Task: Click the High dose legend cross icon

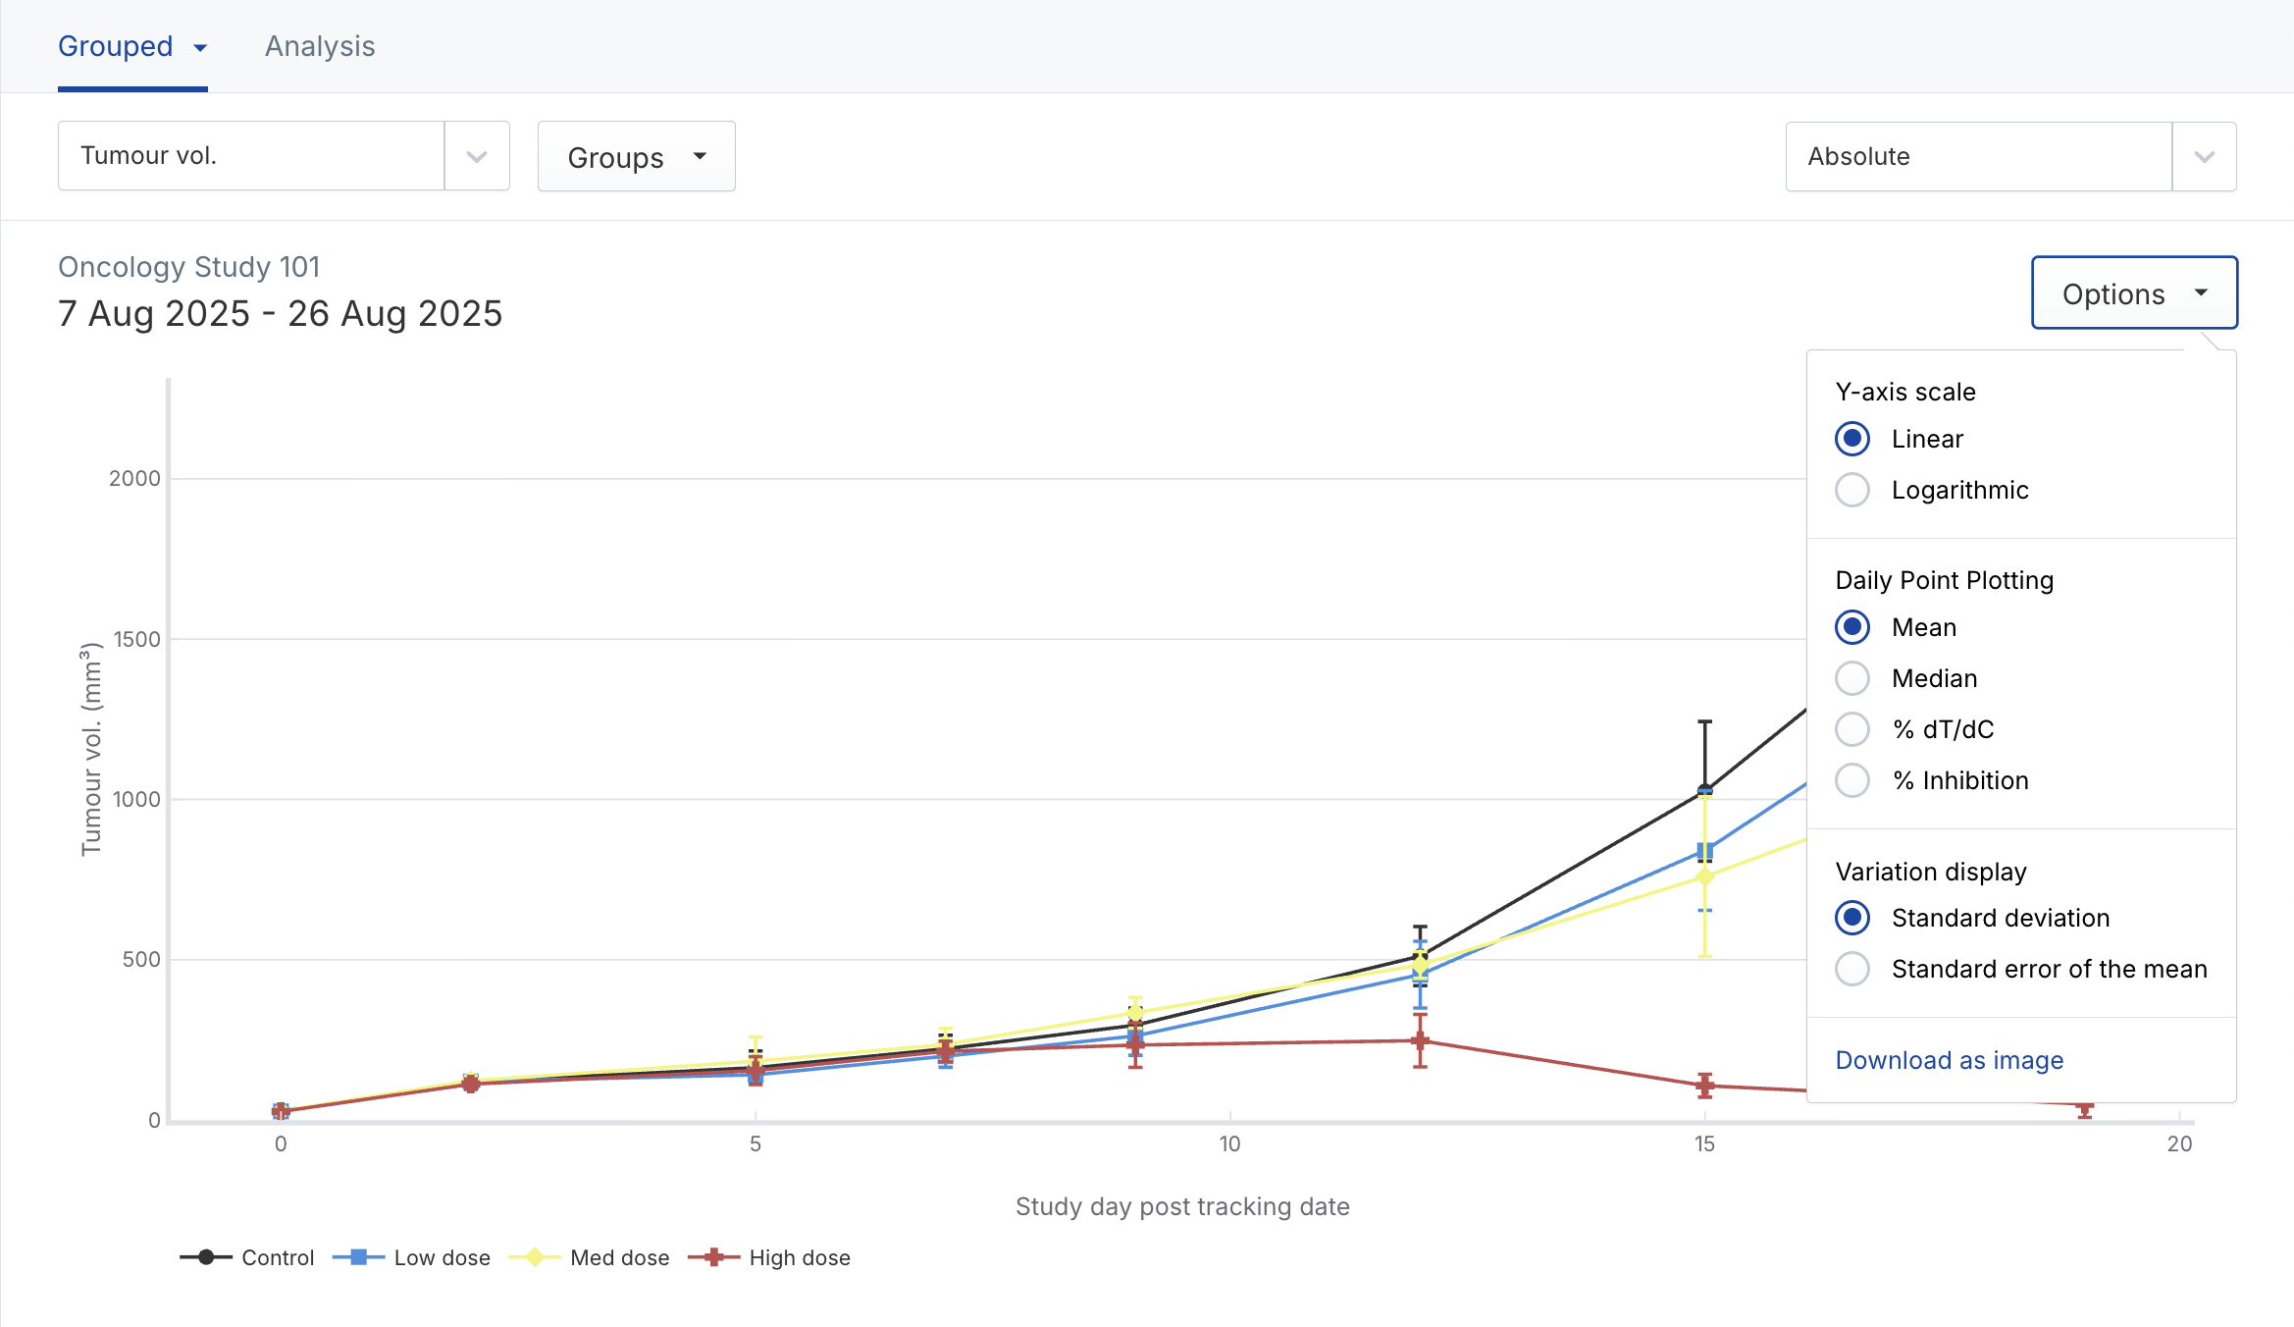Action: [x=714, y=1257]
